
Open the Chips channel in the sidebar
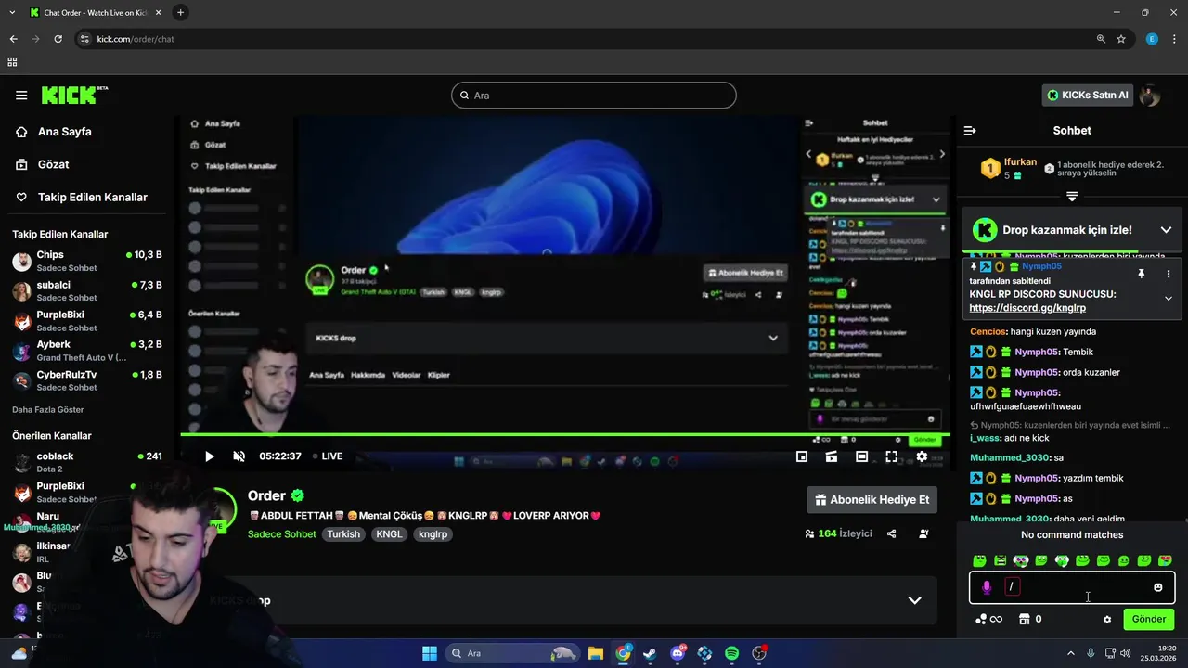(x=87, y=261)
